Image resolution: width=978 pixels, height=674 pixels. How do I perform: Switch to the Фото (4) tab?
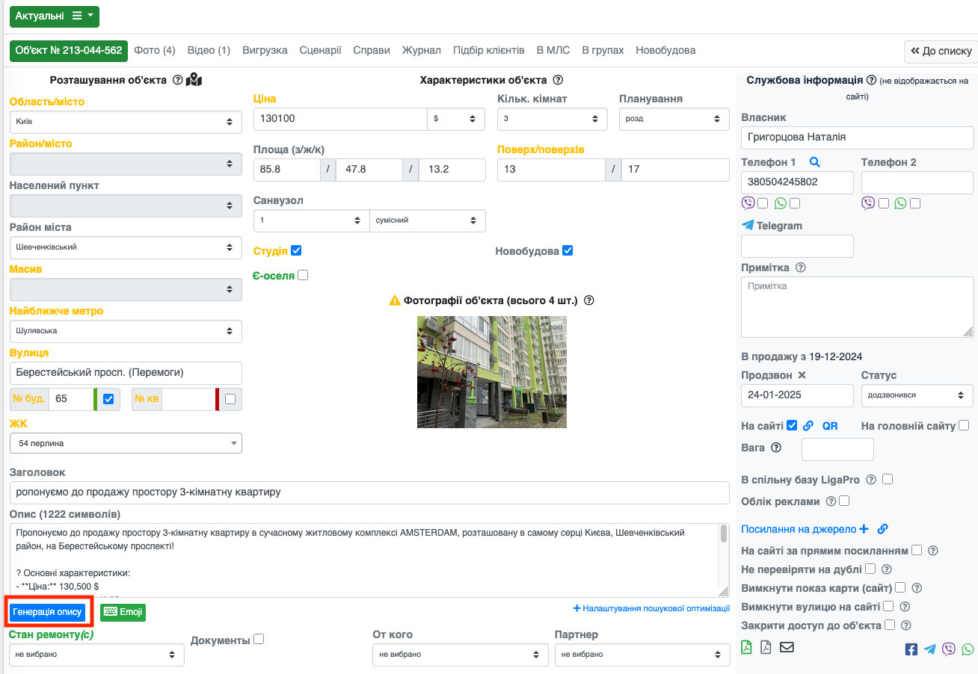click(x=154, y=50)
